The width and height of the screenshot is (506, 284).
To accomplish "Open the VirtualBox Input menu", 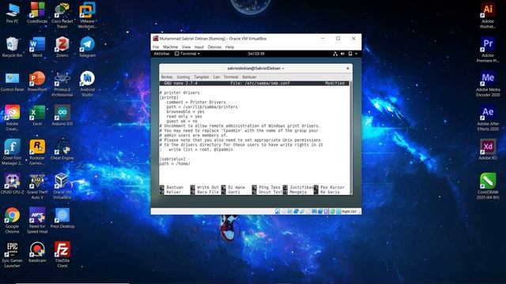I will coord(199,47).
